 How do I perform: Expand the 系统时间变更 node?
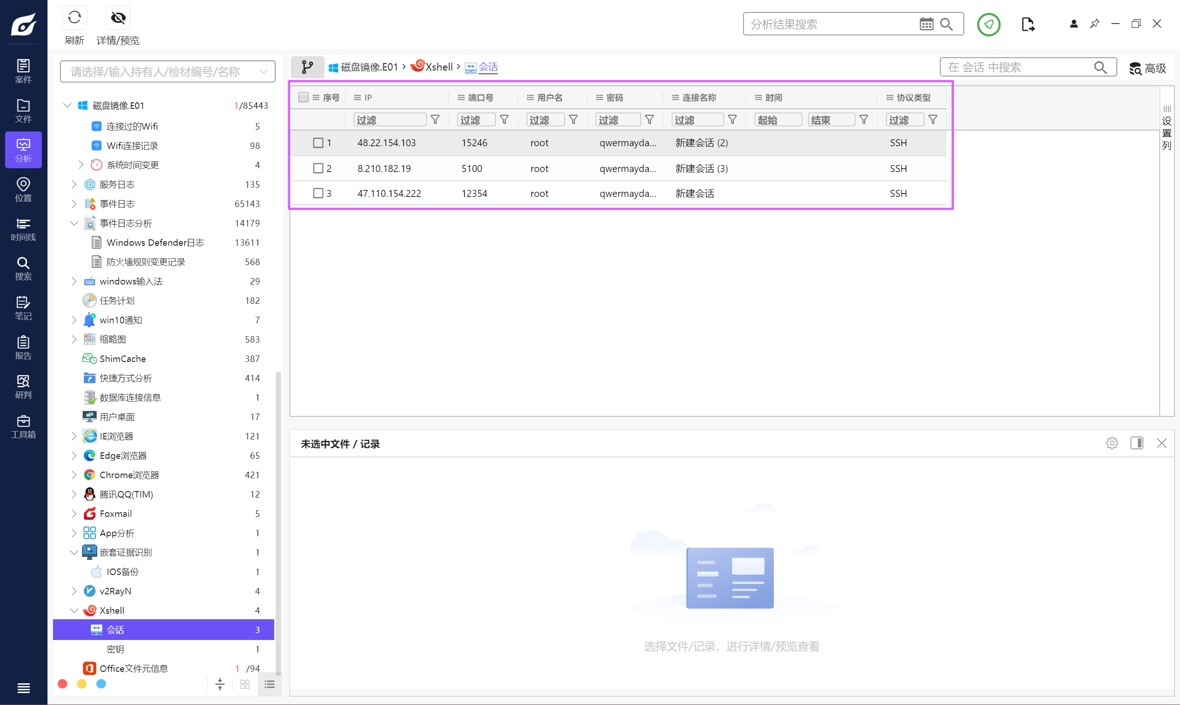pyautogui.click(x=81, y=164)
